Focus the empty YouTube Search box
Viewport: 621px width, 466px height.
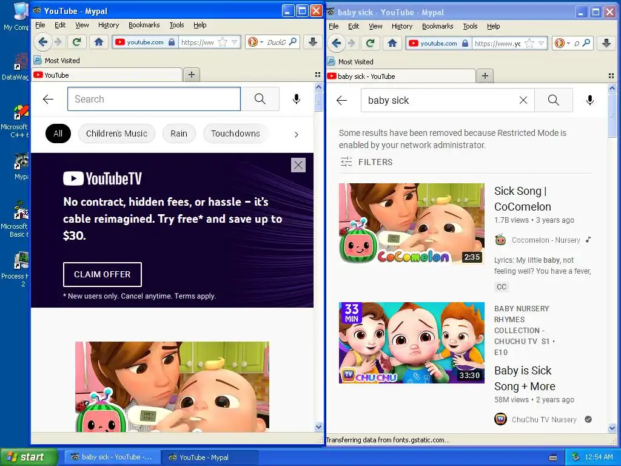(153, 99)
